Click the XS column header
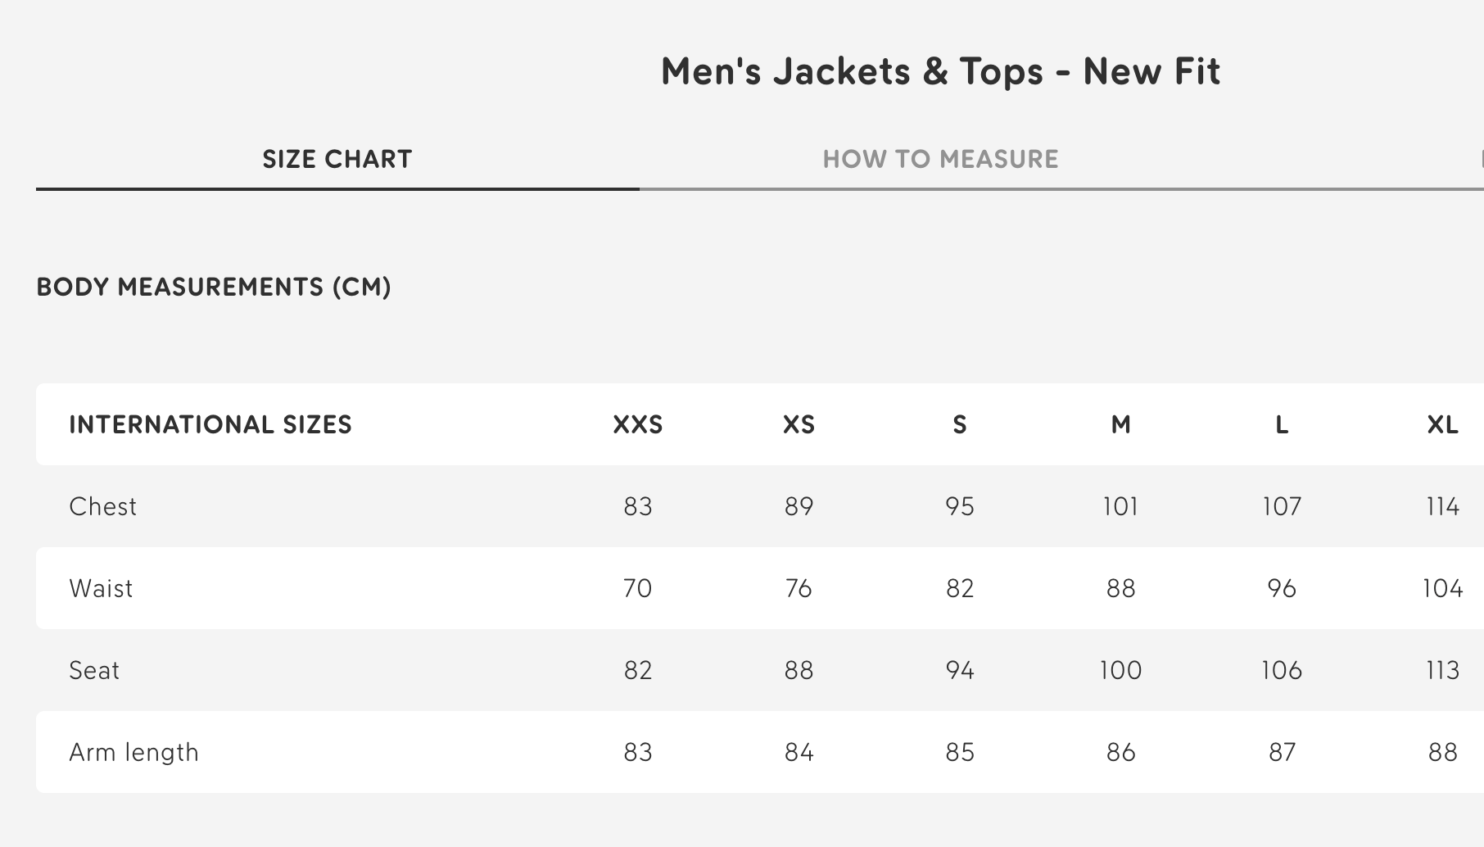This screenshot has width=1484, height=847. click(799, 425)
